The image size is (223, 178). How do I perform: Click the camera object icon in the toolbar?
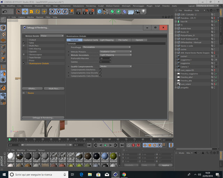point(137,11)
